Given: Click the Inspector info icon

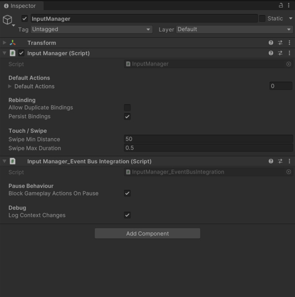Looking at the screenshot, I should (6, 6).
